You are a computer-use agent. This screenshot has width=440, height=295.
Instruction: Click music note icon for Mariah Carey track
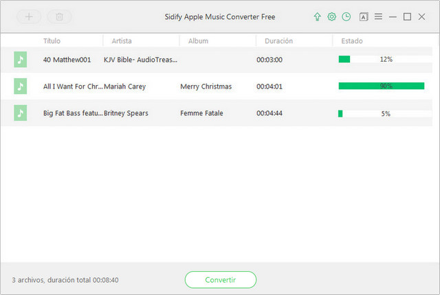[x=21, y=86]
